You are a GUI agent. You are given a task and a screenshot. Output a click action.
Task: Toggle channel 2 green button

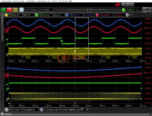(37, 15)
